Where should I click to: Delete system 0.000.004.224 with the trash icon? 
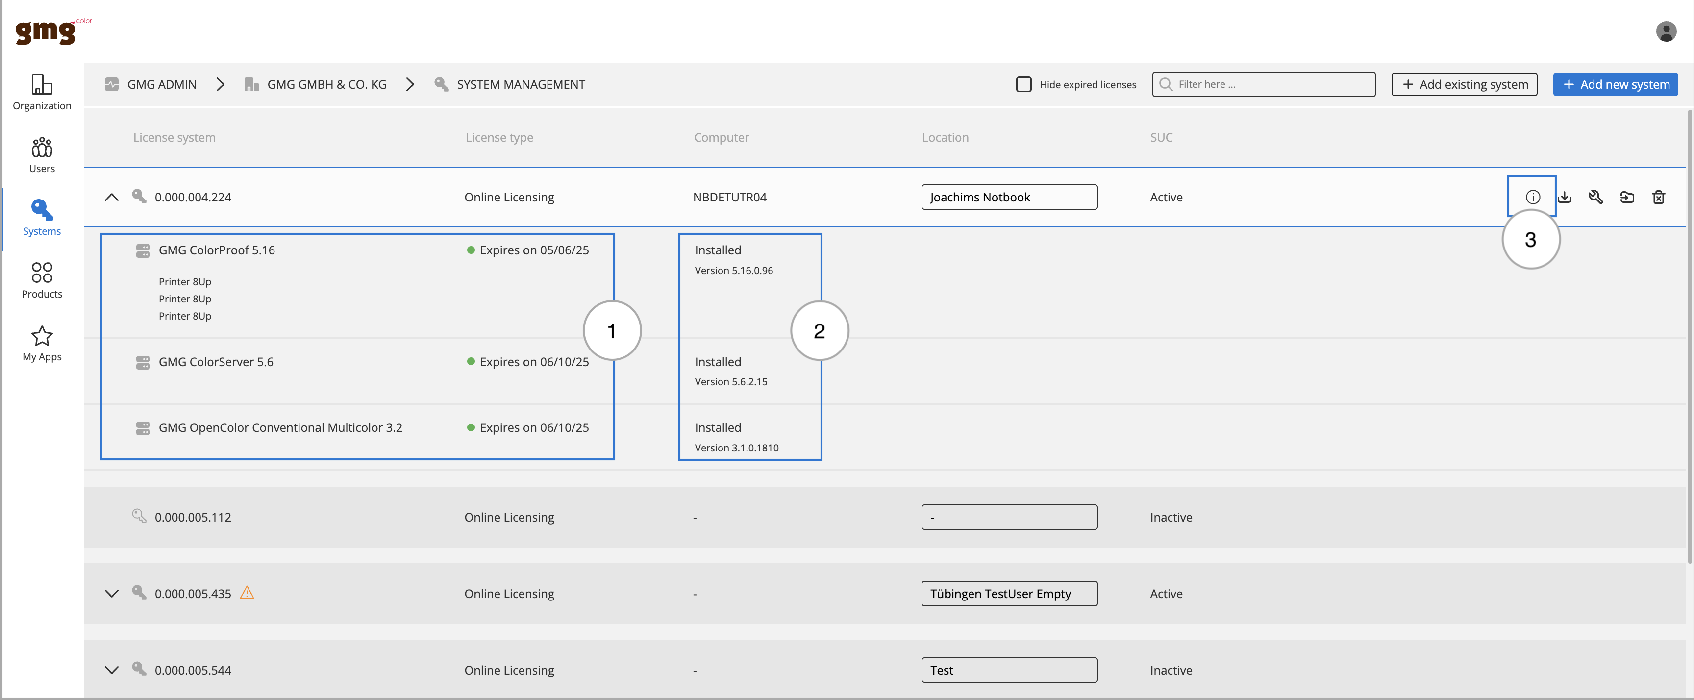pyautogui.click(x=1659, y=197)
